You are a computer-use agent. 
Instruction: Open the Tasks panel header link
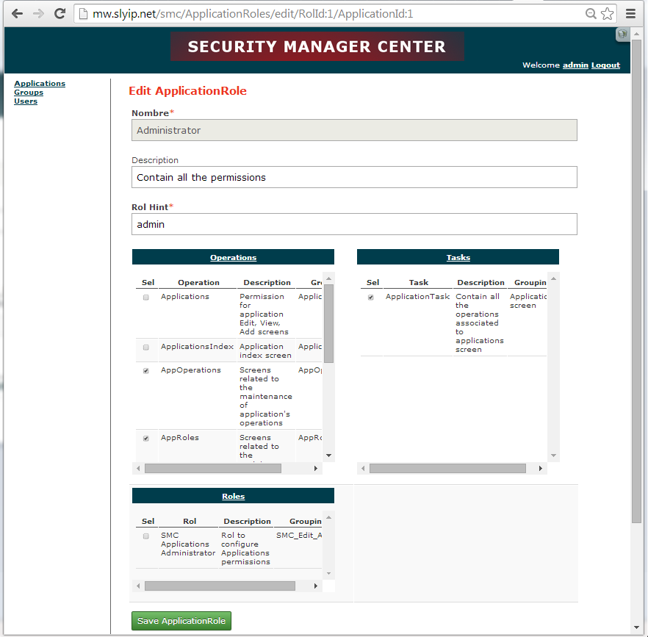[x=458, y=257]
